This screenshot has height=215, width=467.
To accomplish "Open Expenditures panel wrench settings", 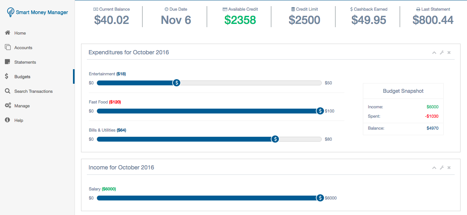I will pos(442,52).
